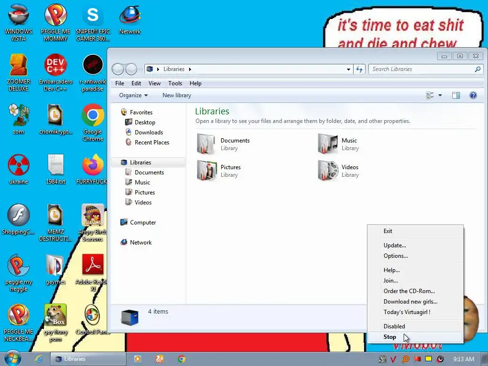488x366 pixels.
Task: Open the File menu
Action: point(120,83)
